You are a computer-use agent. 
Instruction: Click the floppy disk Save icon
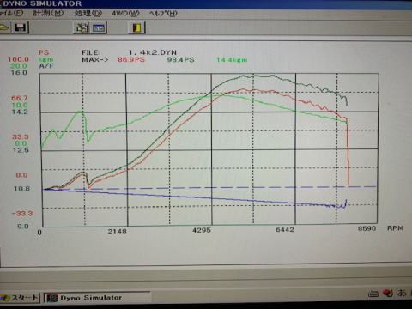[x=21, y=27]
